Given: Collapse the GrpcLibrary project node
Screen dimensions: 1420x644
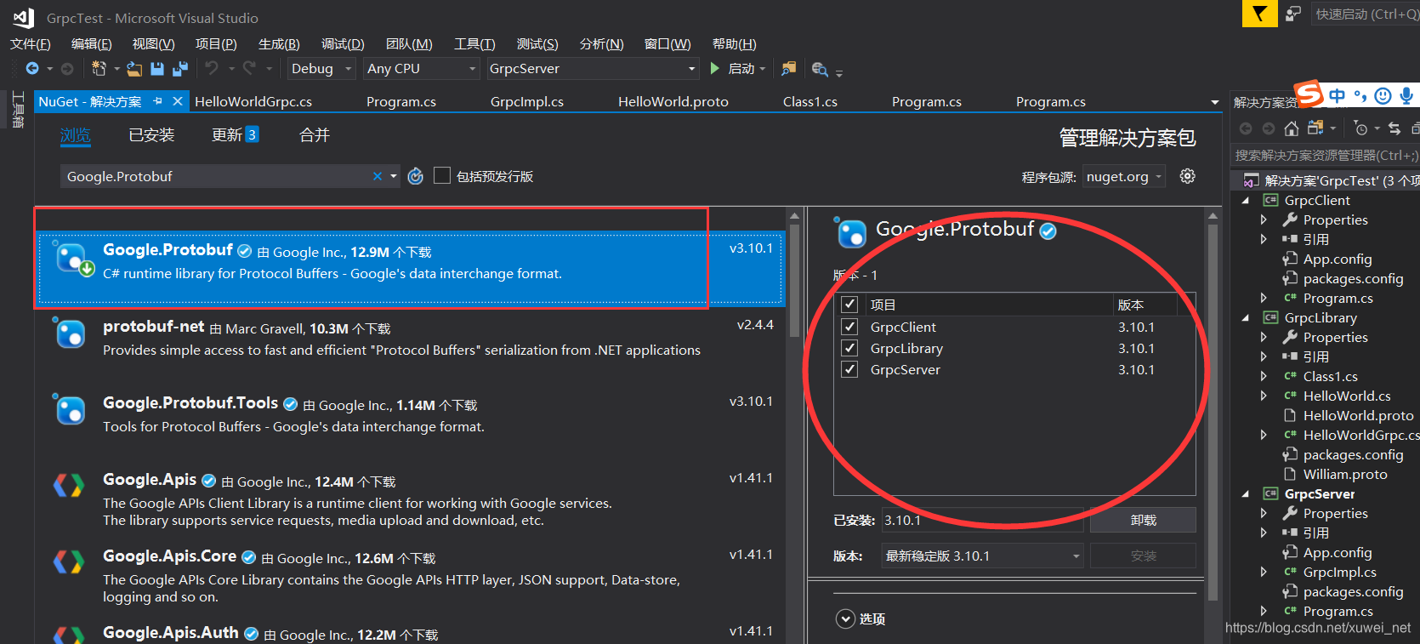Looking at the screenshot, I should tap(1246, 317).
